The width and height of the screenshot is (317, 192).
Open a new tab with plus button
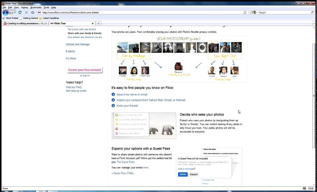point(98,23)
